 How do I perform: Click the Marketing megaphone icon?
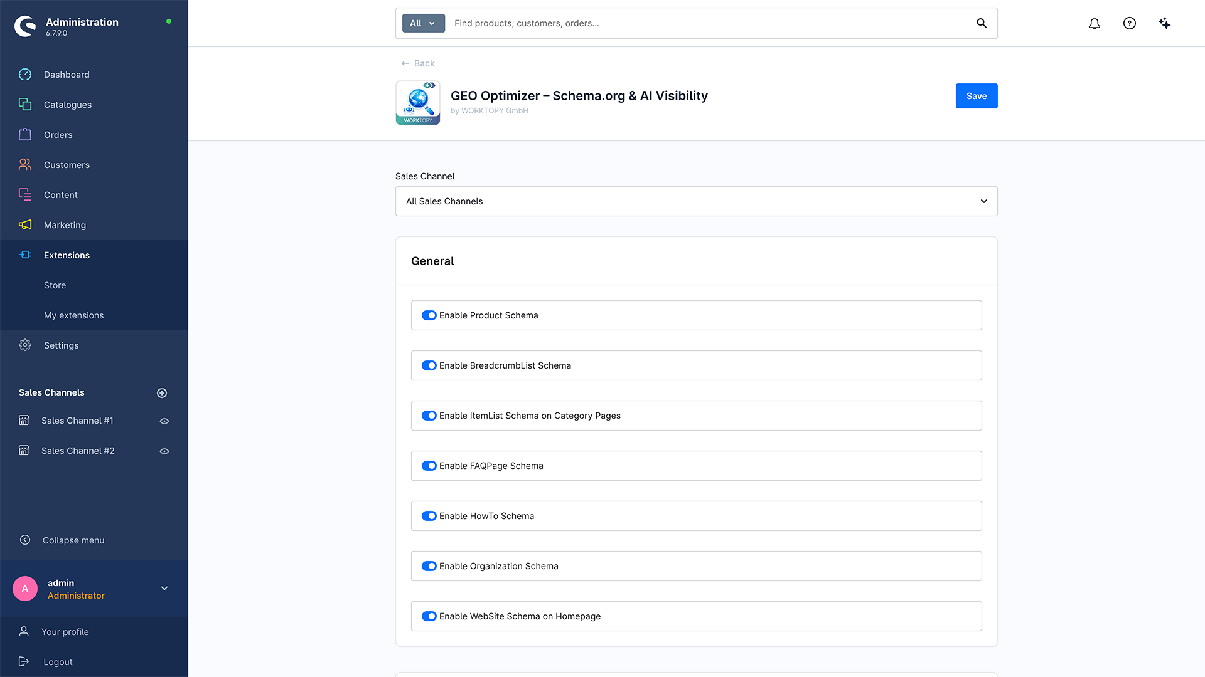click(x=25, y=225)
